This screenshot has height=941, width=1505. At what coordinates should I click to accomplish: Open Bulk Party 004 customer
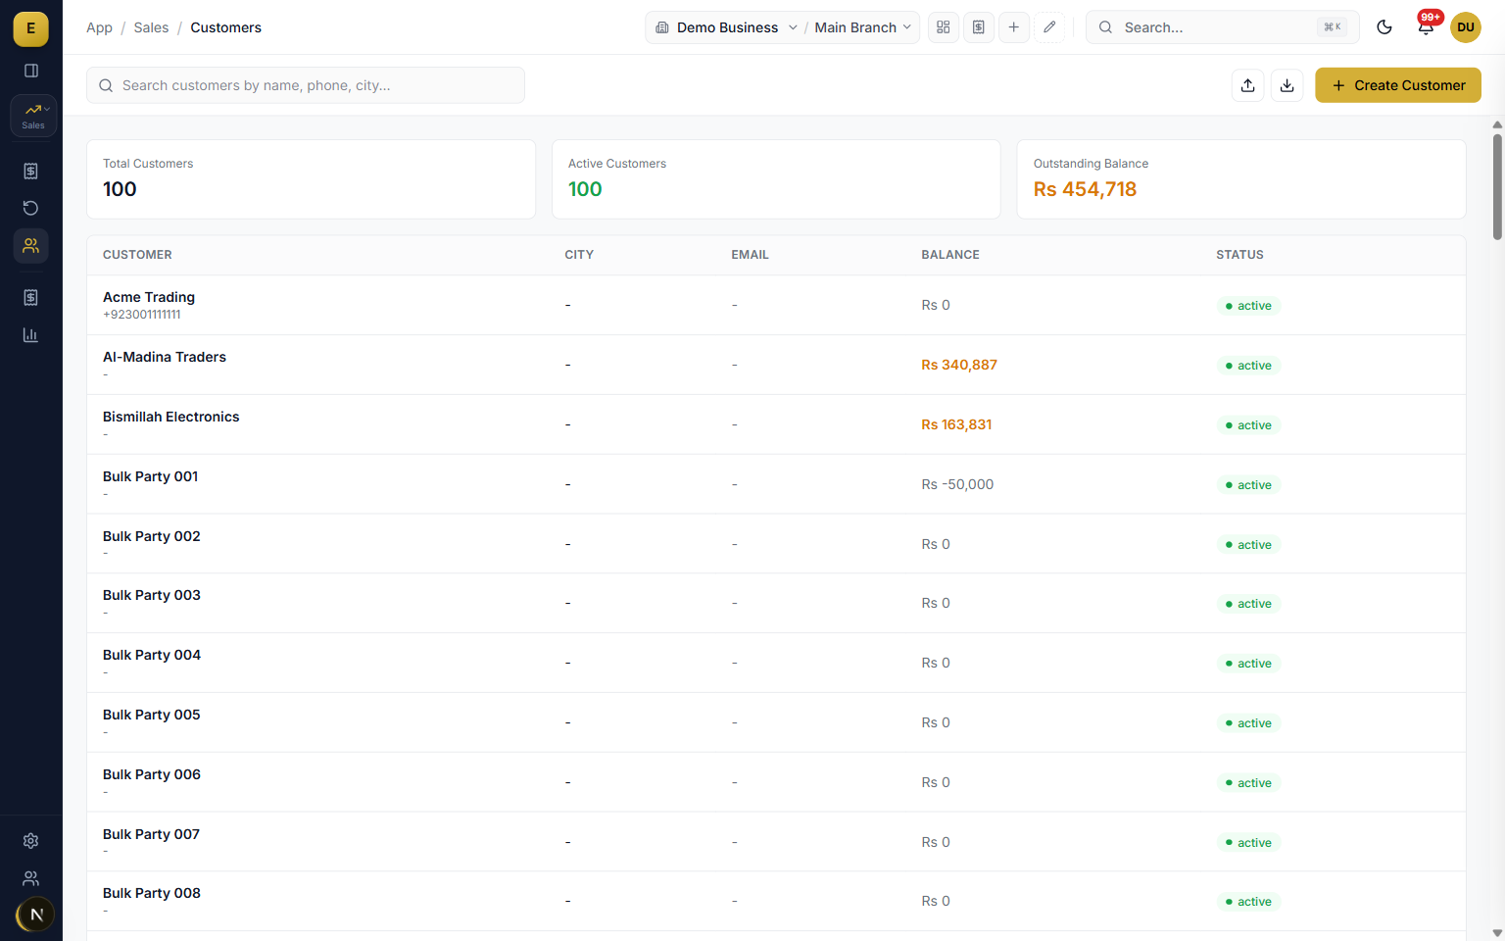[776, 663]
